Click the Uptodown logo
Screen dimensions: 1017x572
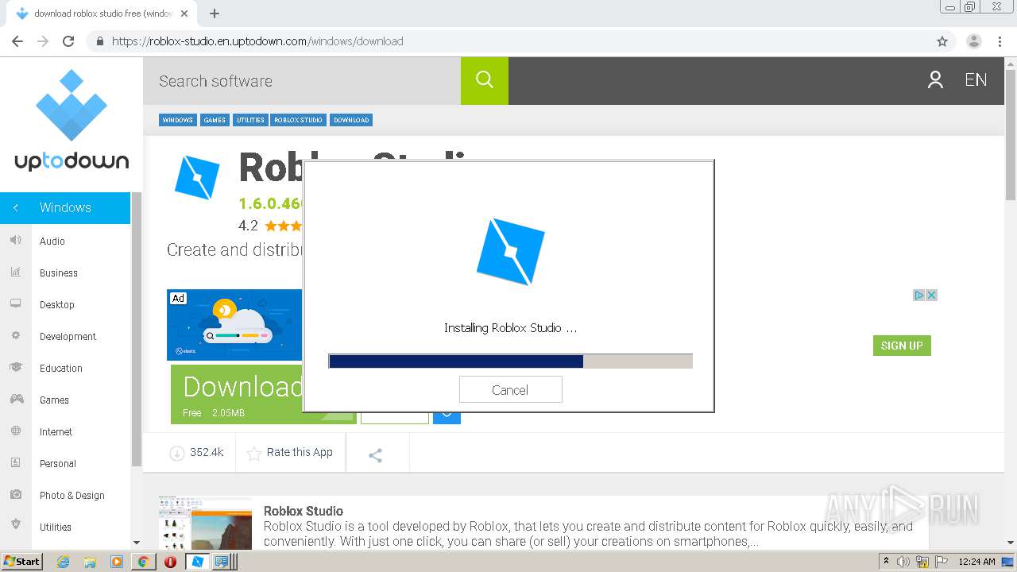(x=72, y=120)
